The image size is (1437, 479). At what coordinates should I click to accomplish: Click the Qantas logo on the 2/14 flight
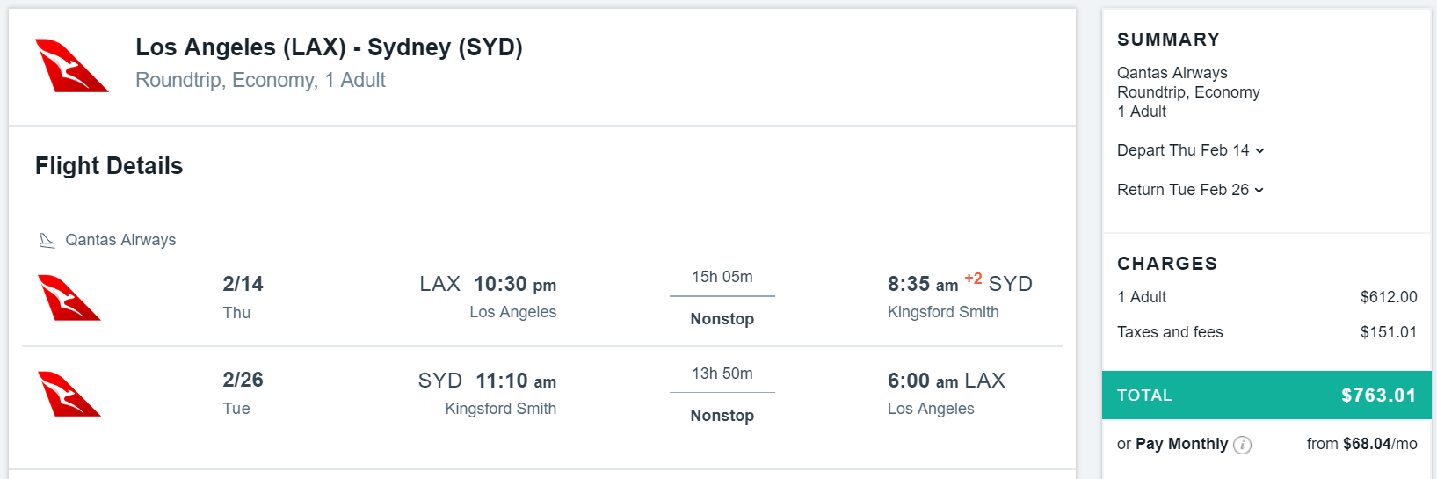[69, 298]
